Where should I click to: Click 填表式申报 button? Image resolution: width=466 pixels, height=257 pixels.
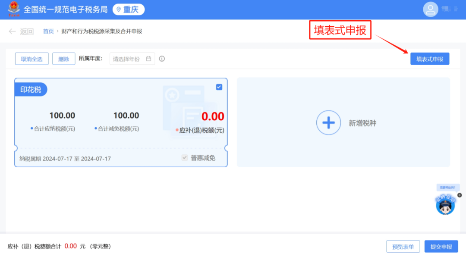(430, 59)
